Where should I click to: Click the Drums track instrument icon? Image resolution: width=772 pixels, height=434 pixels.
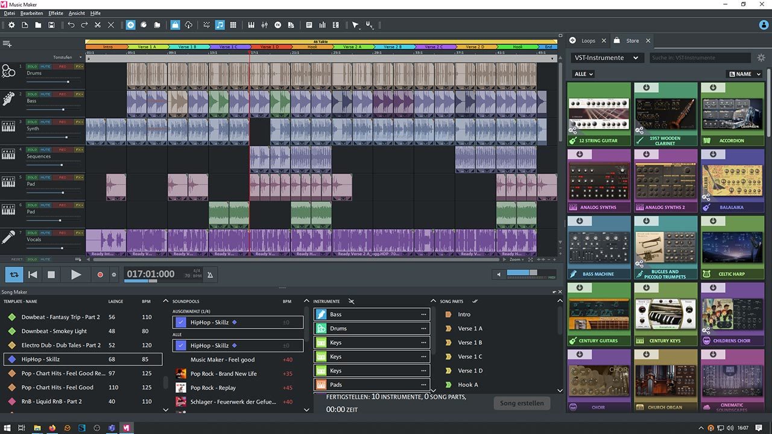click(x=8, y=72)
